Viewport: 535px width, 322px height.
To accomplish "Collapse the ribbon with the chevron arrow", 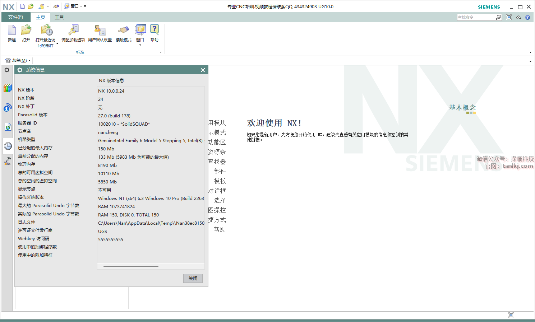I will click(x=518, y=17).
